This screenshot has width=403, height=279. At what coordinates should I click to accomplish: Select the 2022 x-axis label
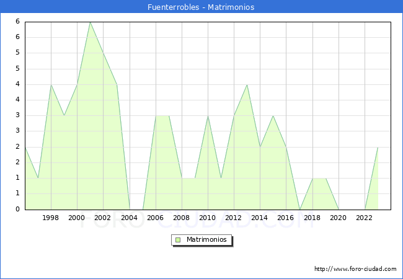[x=365, y=218]
